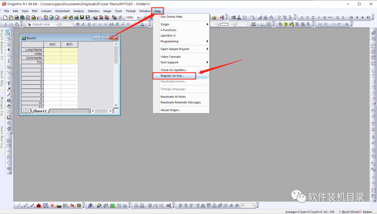The width and height of the screenshot is (377, 214).
Task: Toggle Subscript formatting
Action: tap(100, 24)
